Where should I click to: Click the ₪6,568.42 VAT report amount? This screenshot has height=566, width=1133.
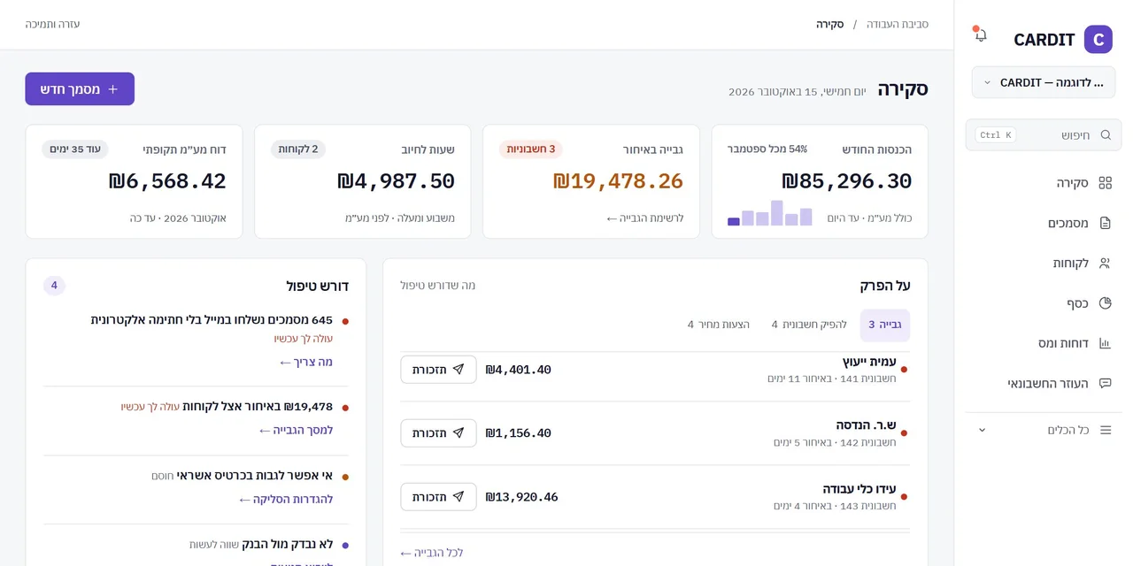click(167, 181)
